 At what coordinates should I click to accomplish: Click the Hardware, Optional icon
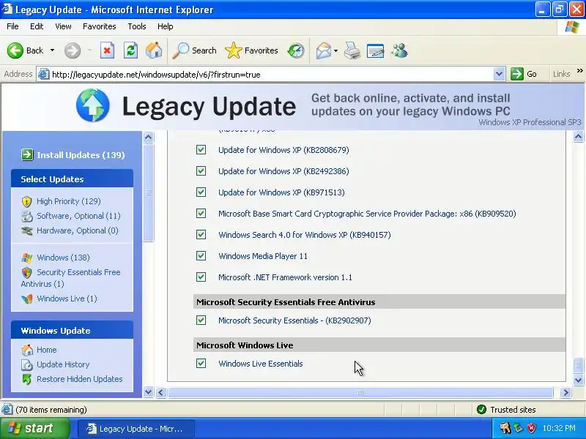pos(27,230)
